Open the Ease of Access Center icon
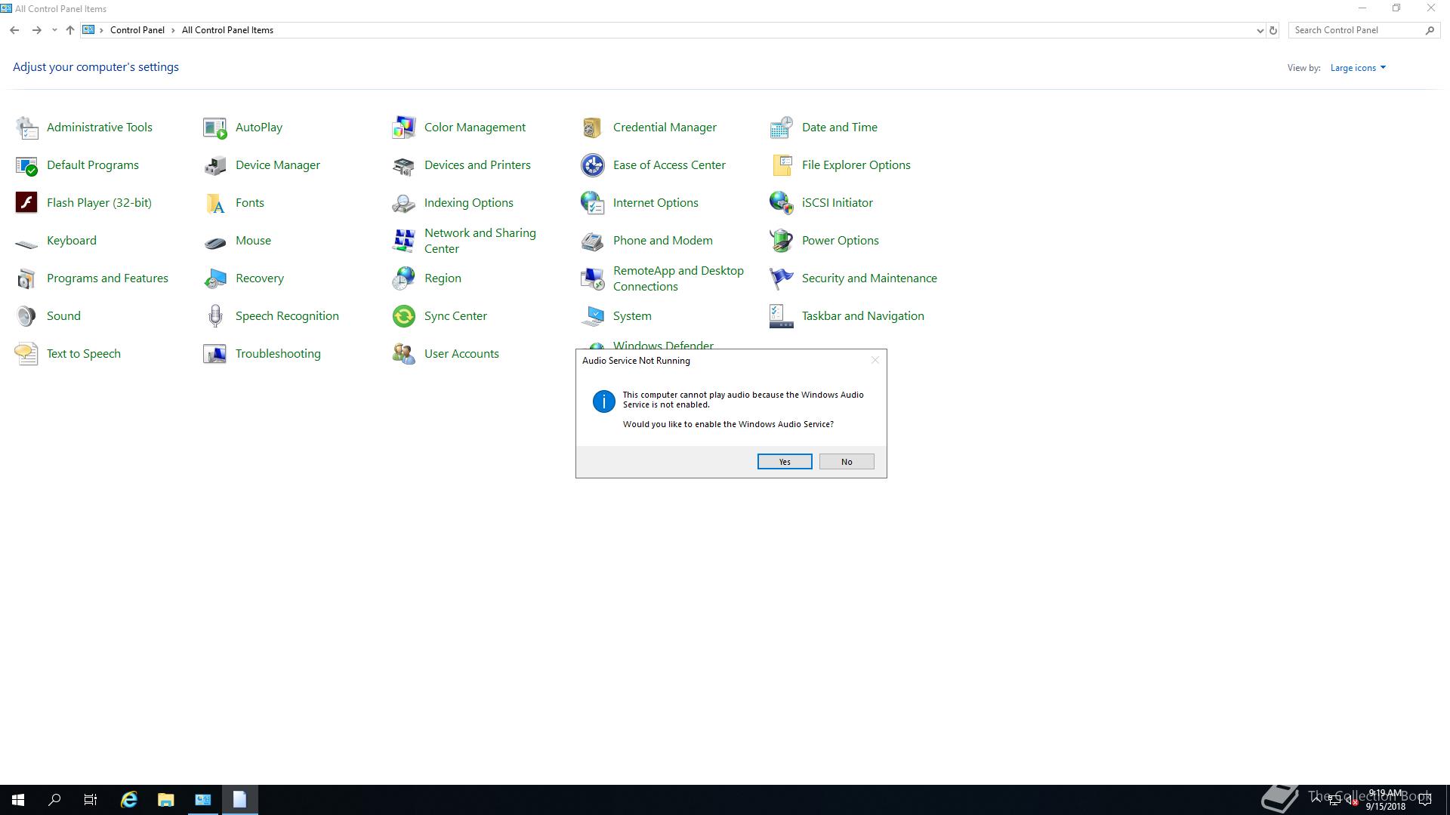 click(593, 165)
